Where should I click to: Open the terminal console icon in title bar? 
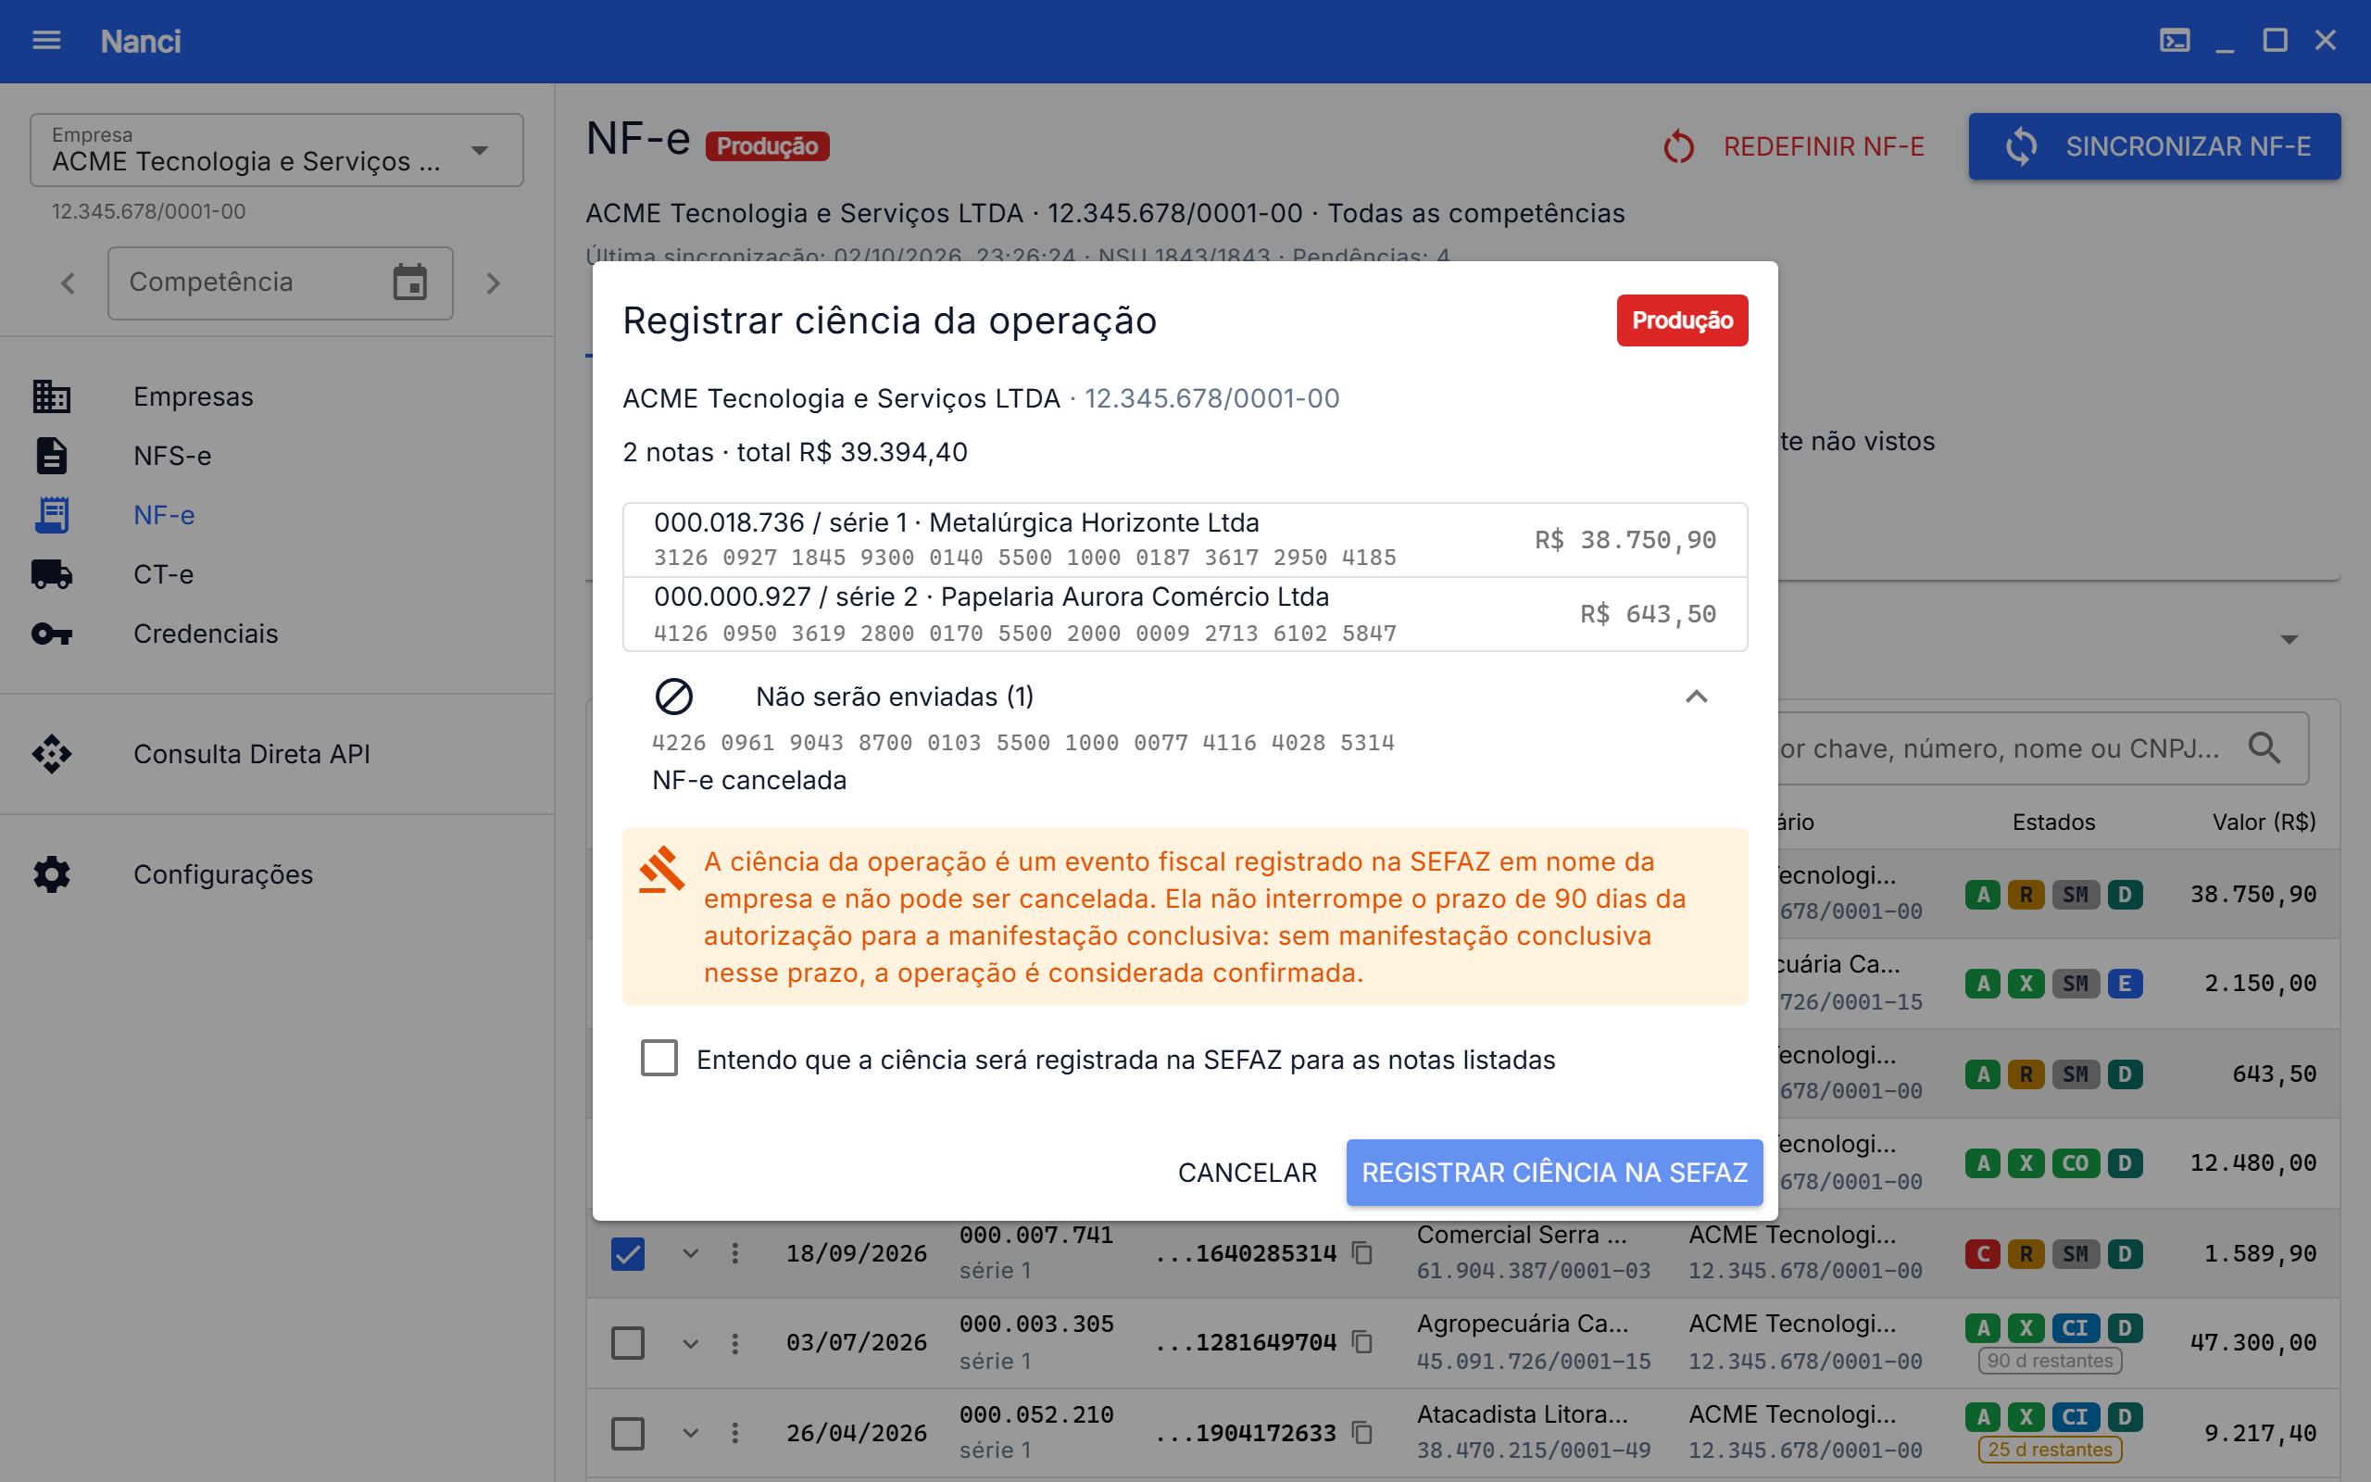(2174, 40)
